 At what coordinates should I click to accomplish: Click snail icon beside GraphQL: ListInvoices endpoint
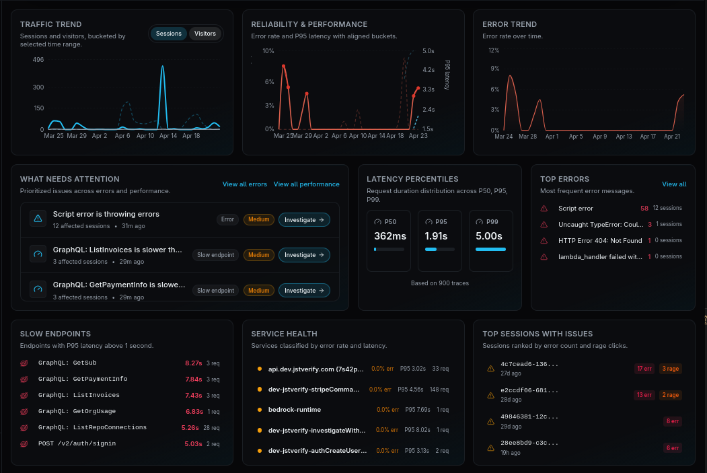(x=24, y=396)
